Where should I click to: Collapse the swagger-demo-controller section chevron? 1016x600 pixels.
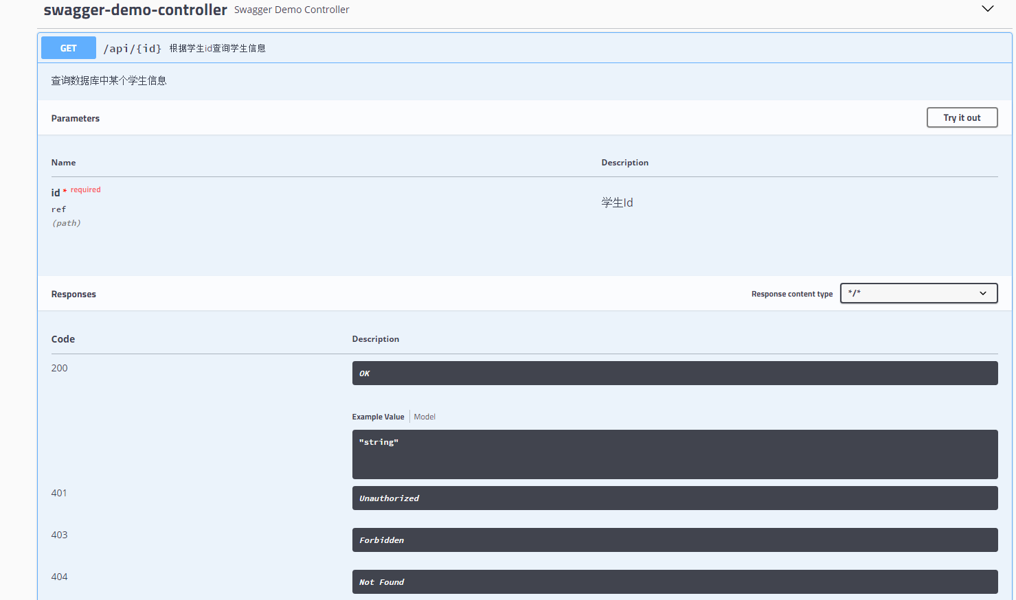point(987,9)
